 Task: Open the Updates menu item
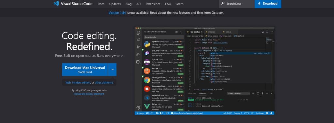pos(115,4)
